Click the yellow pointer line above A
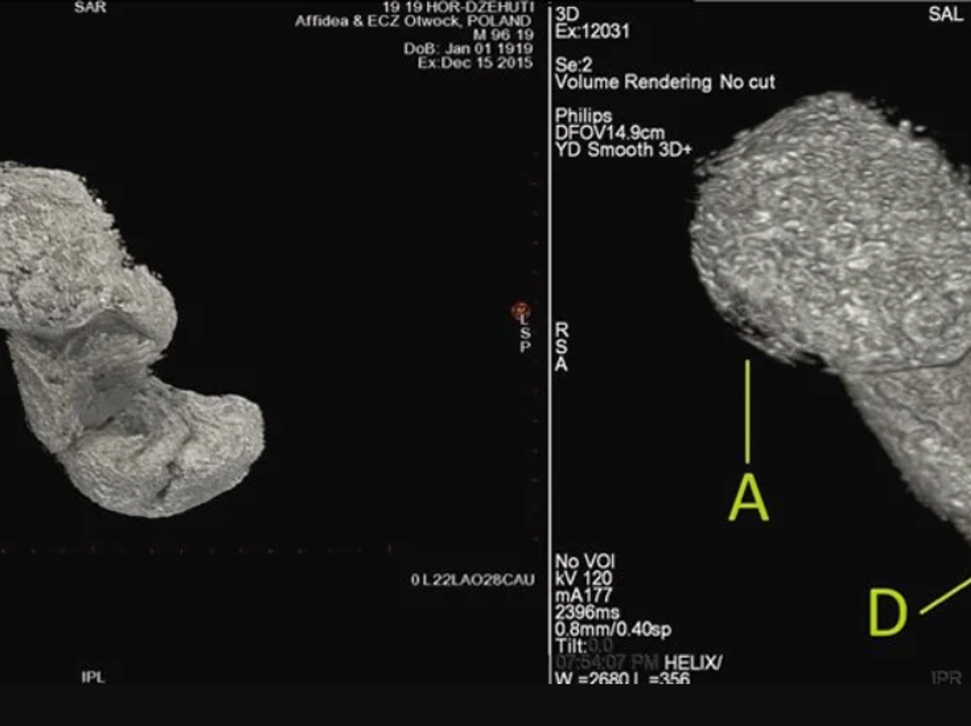 click(x=747, y=411)
